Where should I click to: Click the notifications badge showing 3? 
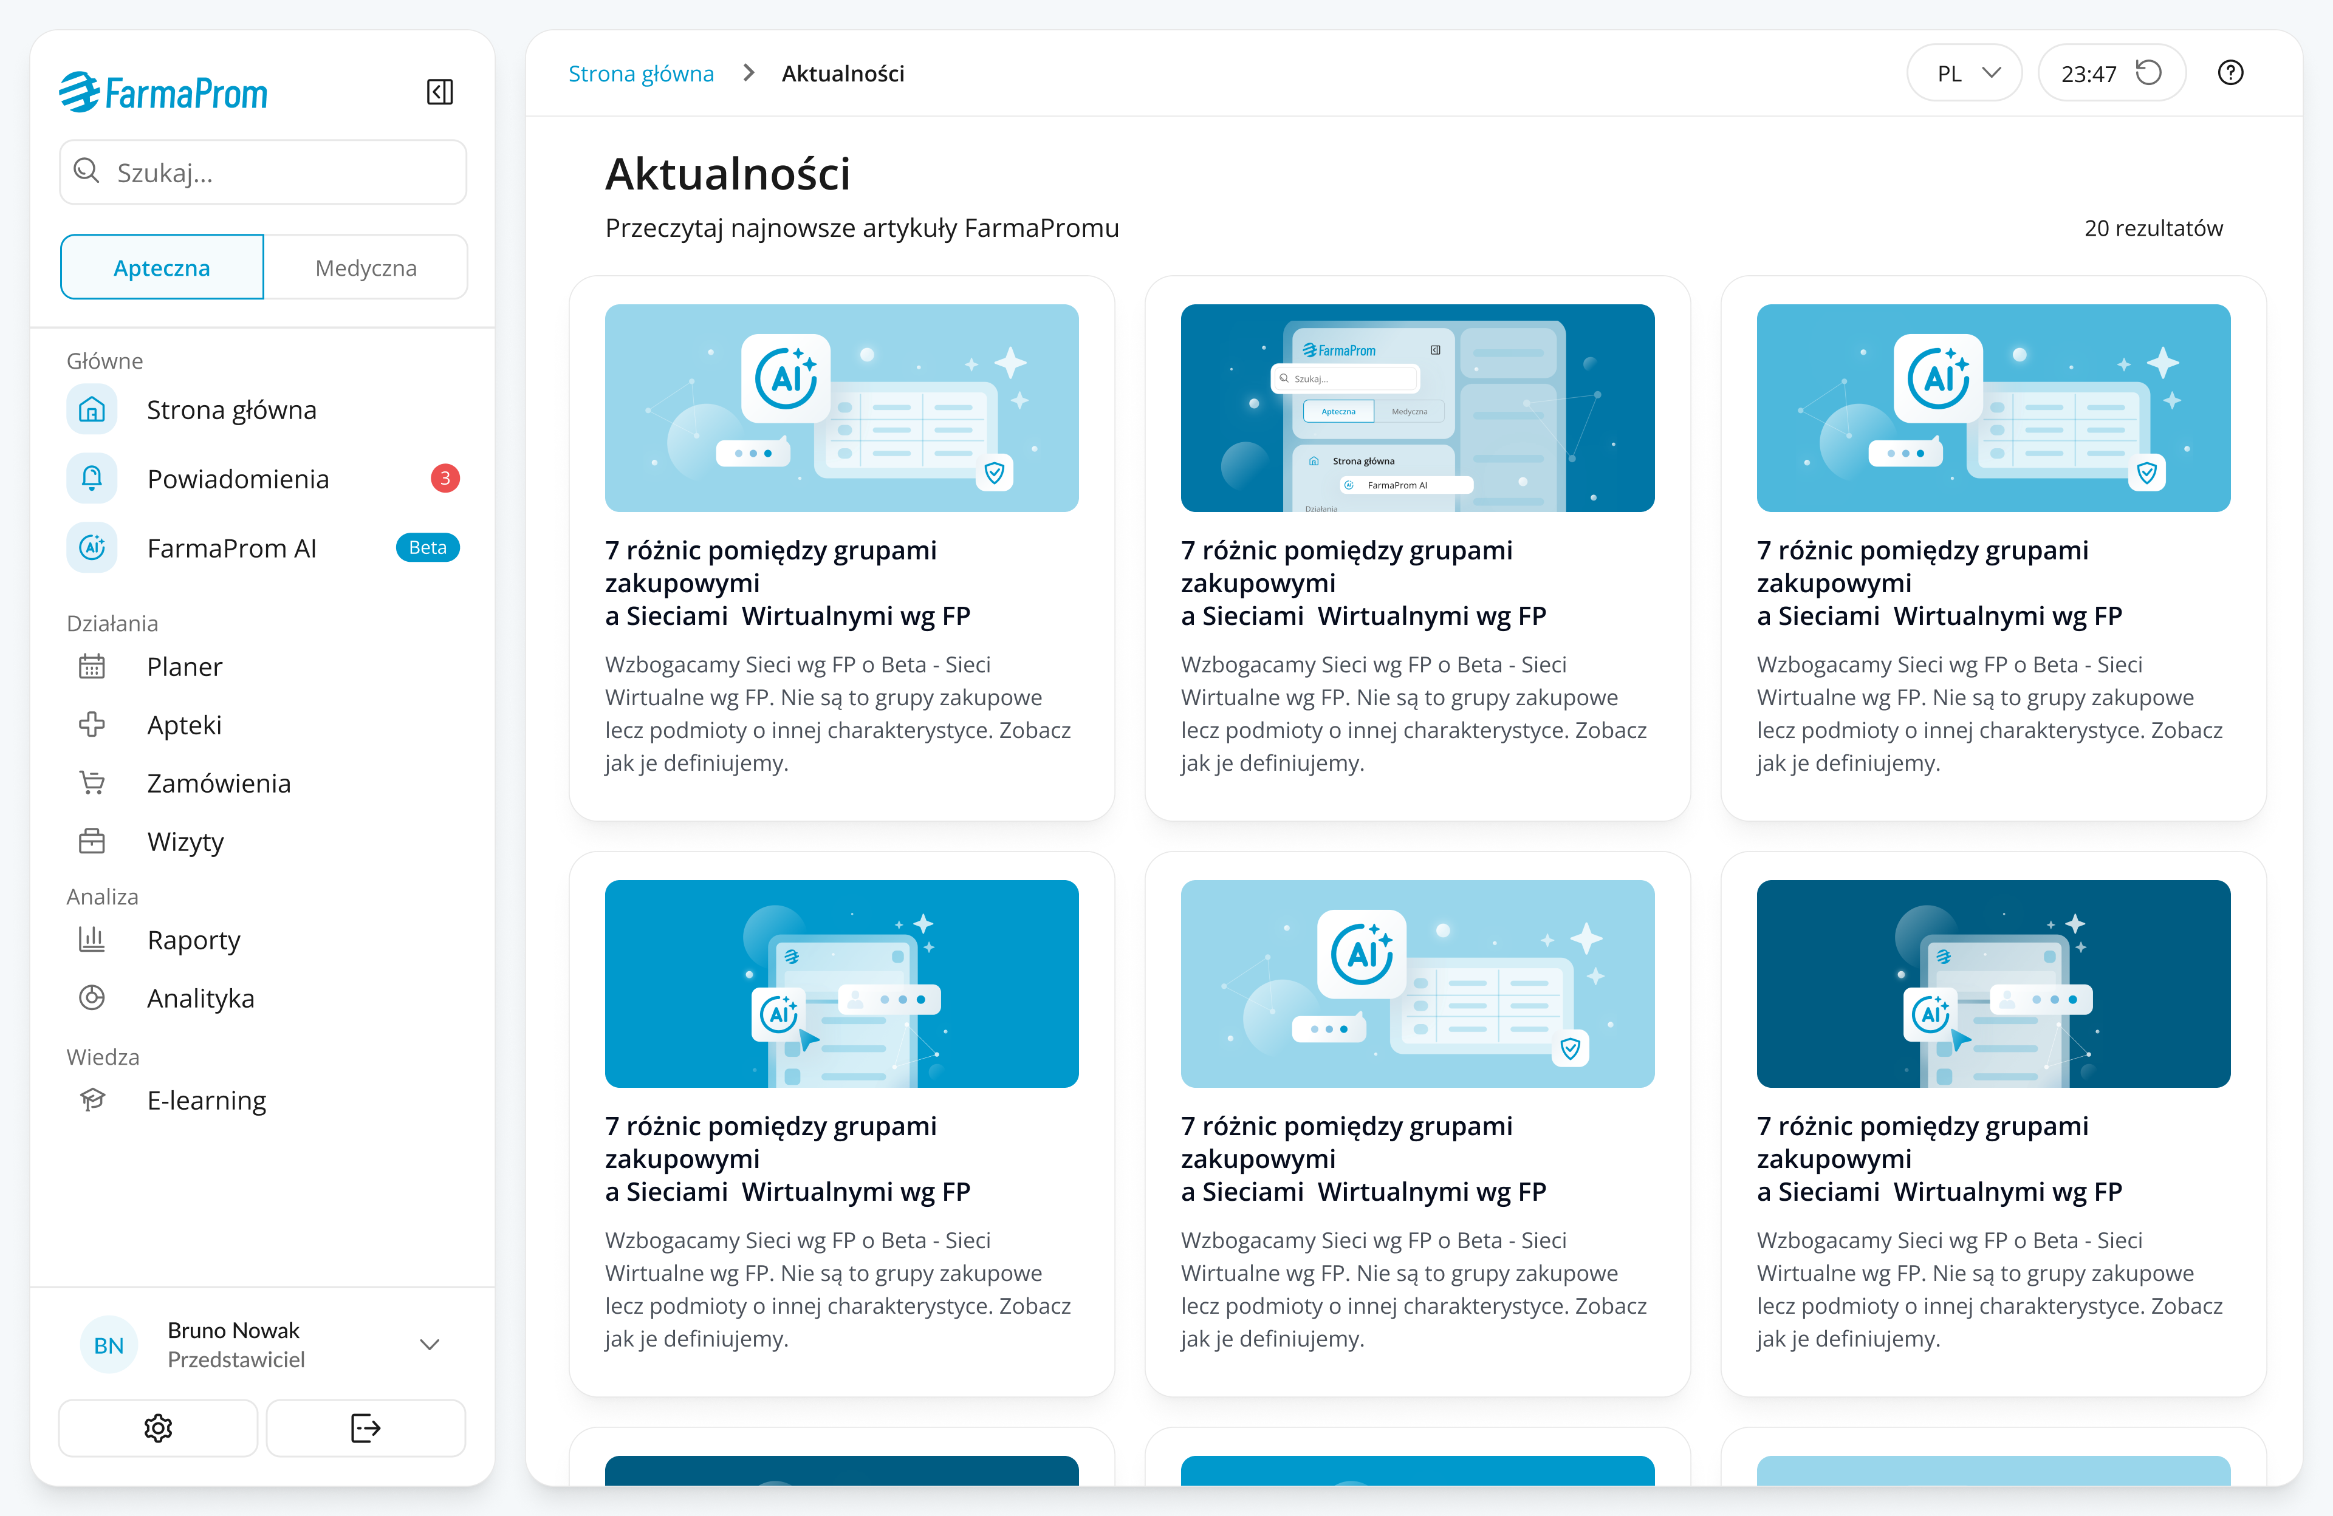(445, 478)
